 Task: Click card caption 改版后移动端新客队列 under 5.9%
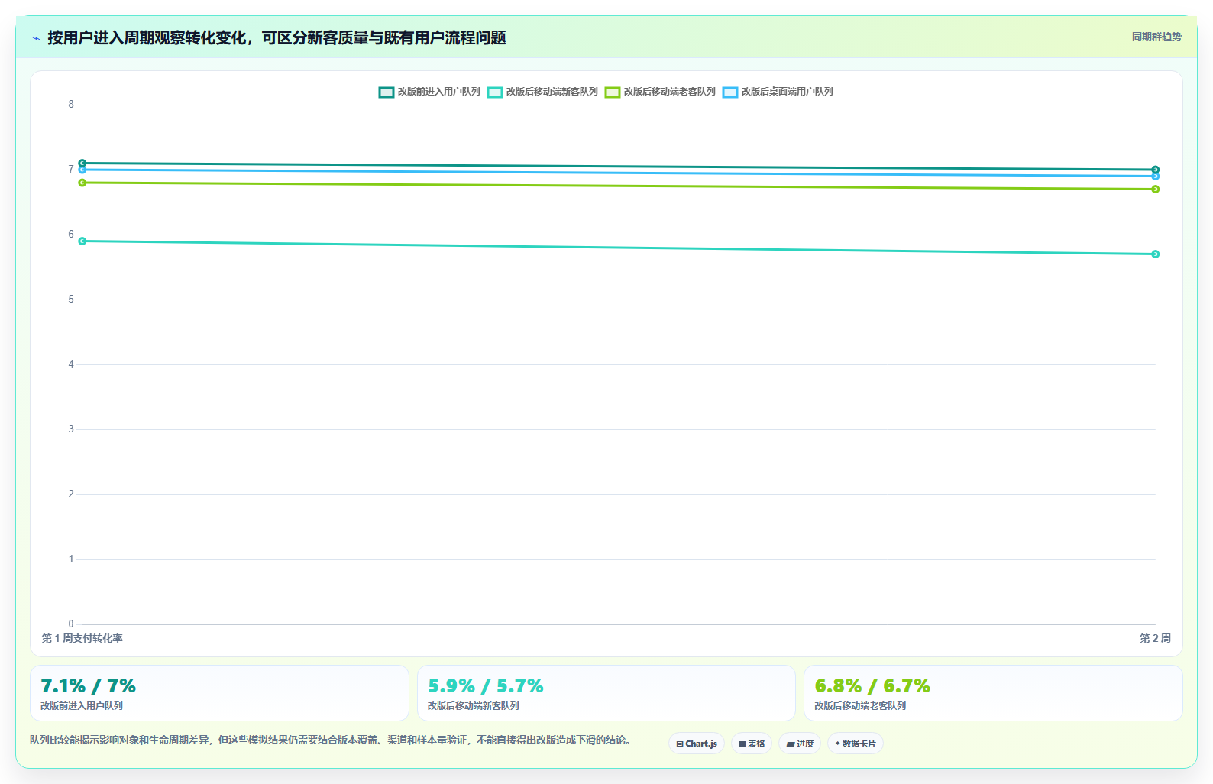tap(474, 706)
